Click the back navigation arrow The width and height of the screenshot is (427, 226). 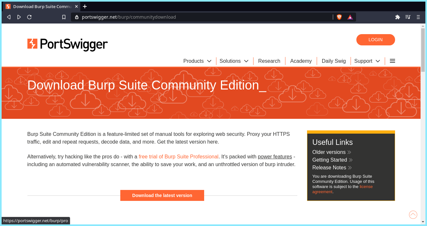(x=8, y=17)
